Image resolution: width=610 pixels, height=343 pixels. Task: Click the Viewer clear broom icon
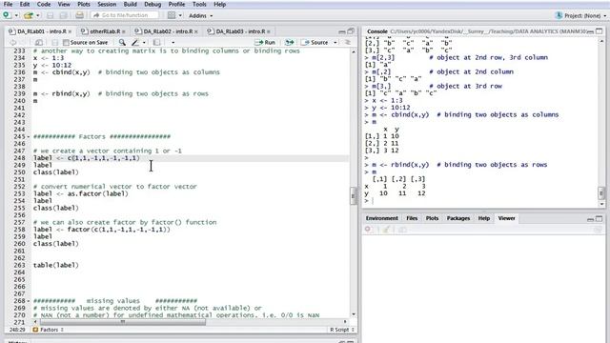click(x=386, y=230)
